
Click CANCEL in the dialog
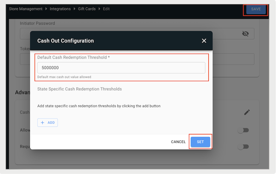coord(178,142)
